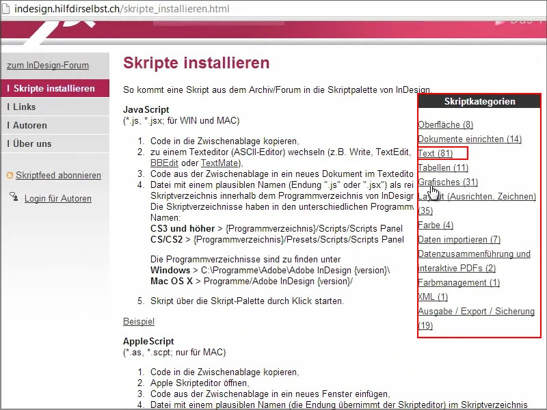547x410 pixels.
Task: Click the key icon next to Login für Autoren
Action: [13, 198]
